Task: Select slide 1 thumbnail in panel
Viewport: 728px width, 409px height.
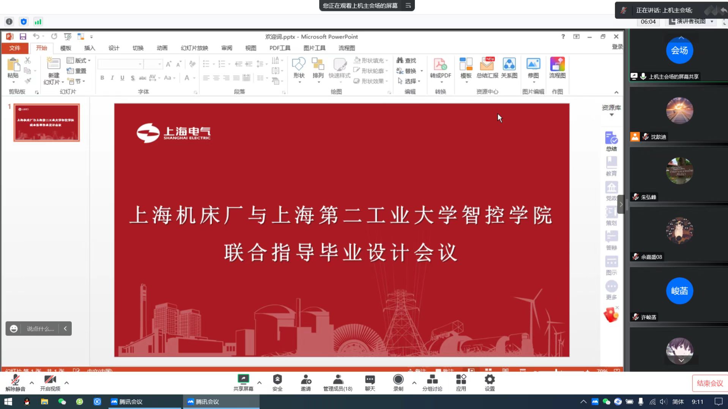Action: 47,123
